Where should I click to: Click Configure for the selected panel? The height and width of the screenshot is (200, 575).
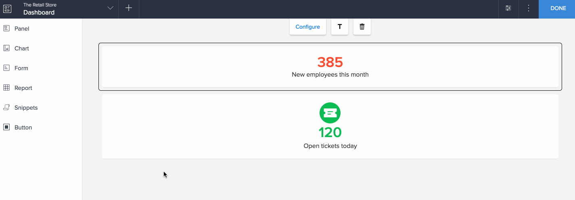307,27
